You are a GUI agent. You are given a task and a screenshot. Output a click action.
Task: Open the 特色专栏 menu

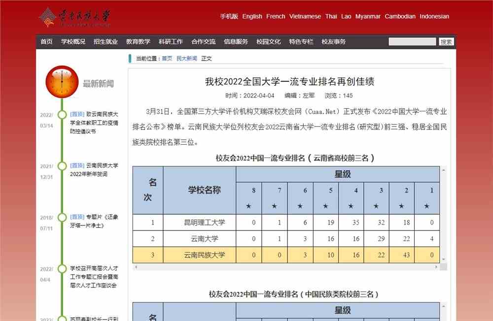coord(301,41)
